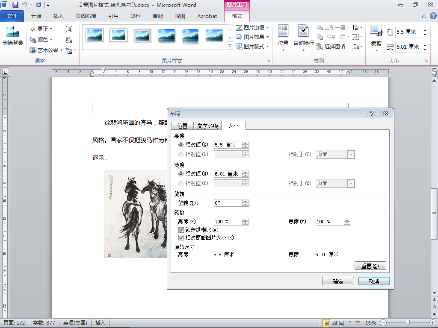Click the Change Picture icon
Image resolution: width=438 pixels, height=328 pixels.
point(69,40)
